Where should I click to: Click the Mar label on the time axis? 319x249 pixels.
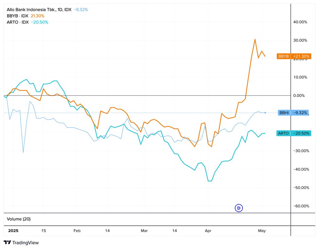[144, 231]
